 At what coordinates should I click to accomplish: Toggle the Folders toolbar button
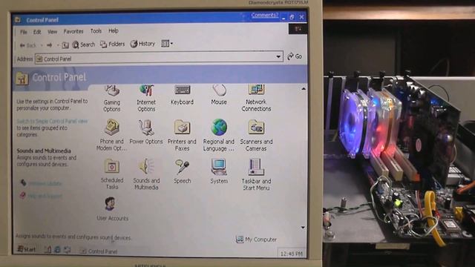click(x=112, y=44)
